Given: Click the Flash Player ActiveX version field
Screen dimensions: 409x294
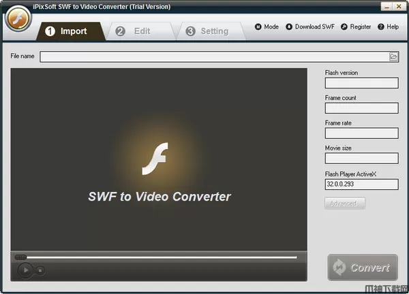Looking at the screenshot, I should click(361, 184).
